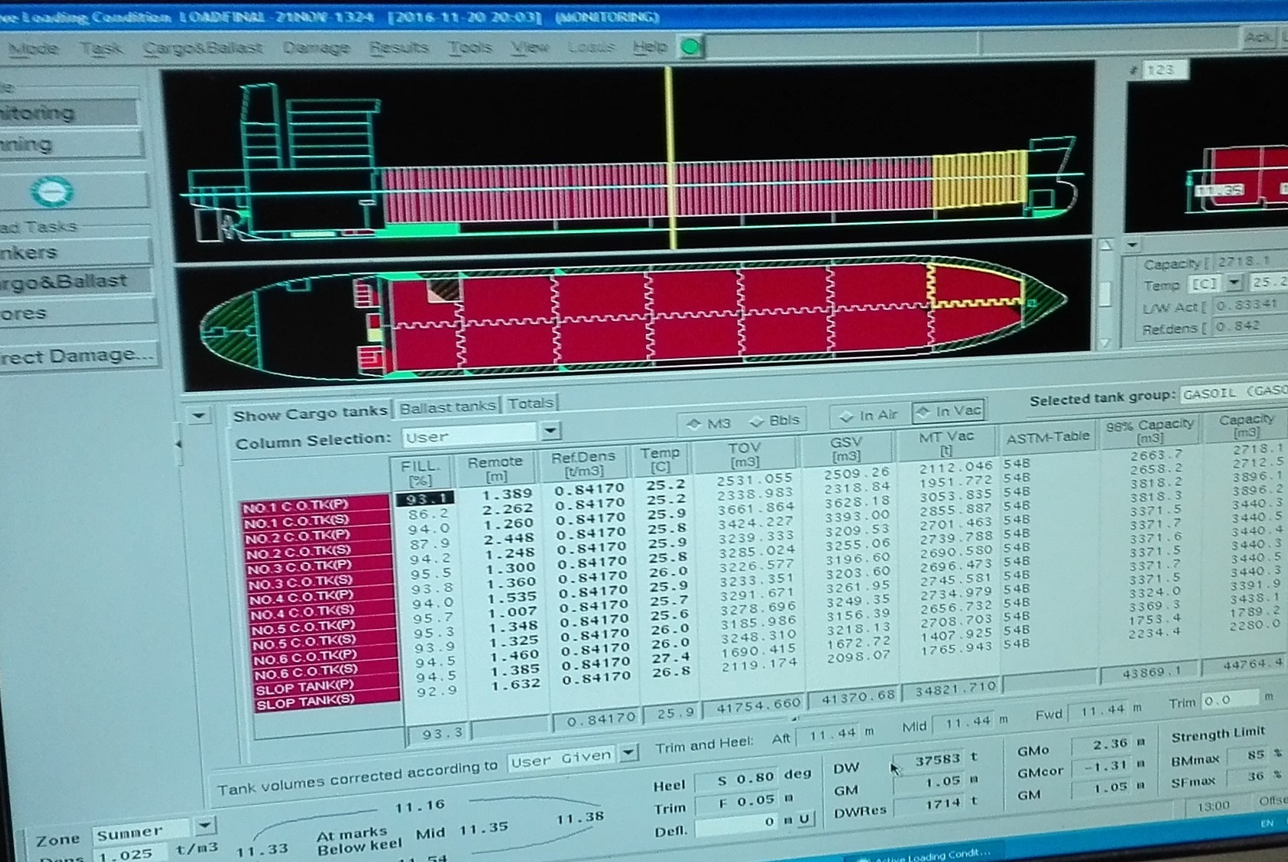Open the Column Selection User dropdown
Viewport: 1288px width, 862px height.
(x=550, y=431)
